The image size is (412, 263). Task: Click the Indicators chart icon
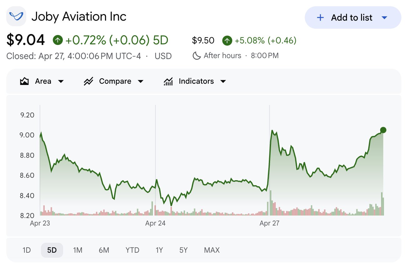tap(168, 82)
